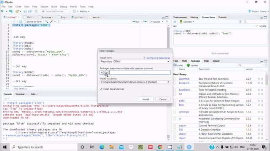
Task: Click the Source button in editor toolbar
Action: point(155,22)
